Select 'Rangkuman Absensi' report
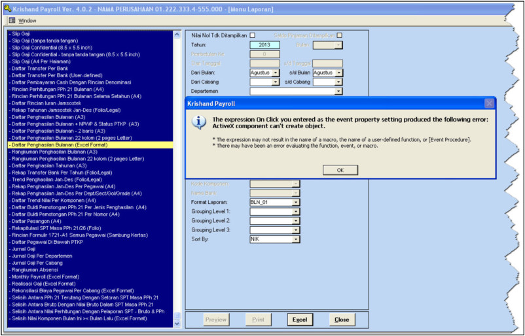Image resolution: width=525 pixels, height=336 pixels. 90,270
